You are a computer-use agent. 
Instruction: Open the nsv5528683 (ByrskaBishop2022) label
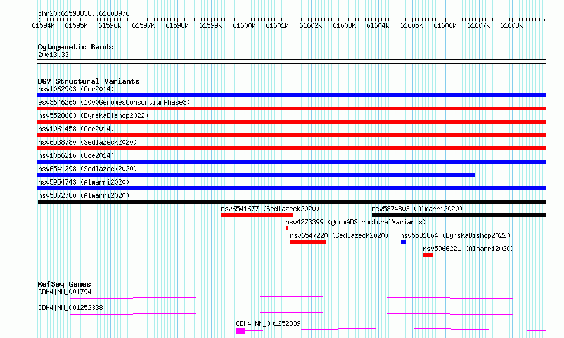[x=93, y=115]
